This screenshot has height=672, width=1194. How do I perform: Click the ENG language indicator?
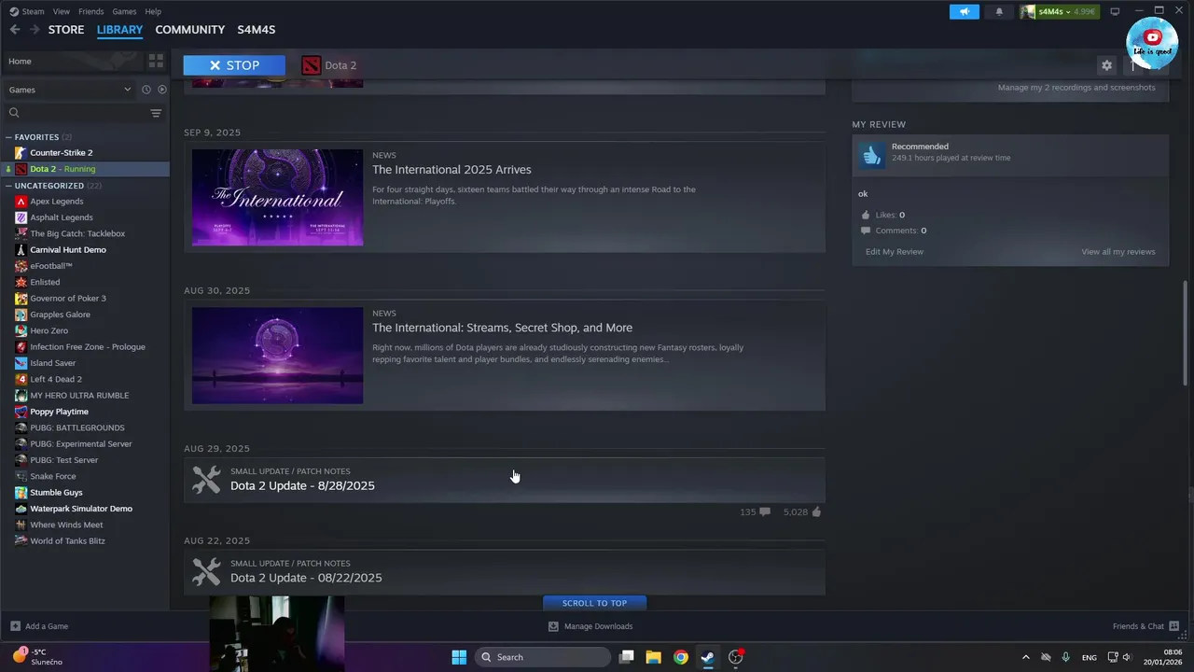coord(1090,657)
